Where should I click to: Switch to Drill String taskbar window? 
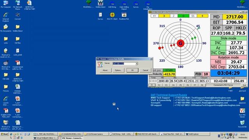(x=121, y=134)
